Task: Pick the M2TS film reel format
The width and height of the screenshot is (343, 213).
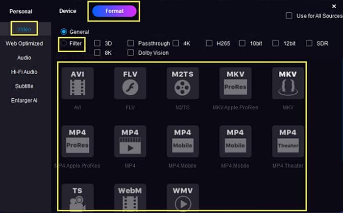Action: [182, 84]
